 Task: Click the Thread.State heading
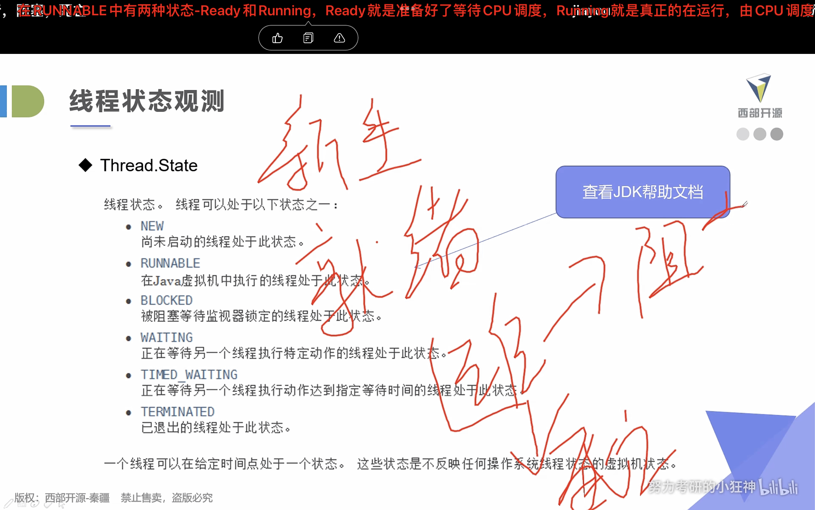[148, 165]
